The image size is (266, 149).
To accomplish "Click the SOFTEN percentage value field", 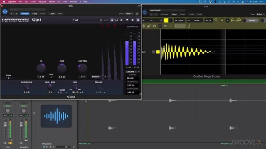I will (x=83, y=77).
